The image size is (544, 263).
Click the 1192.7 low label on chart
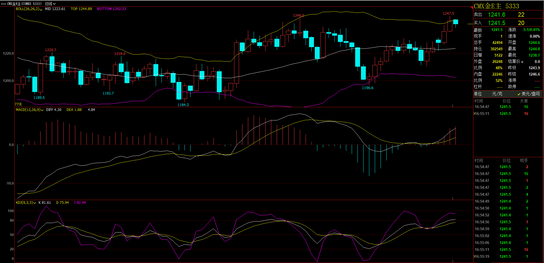[x=108, y=93]
